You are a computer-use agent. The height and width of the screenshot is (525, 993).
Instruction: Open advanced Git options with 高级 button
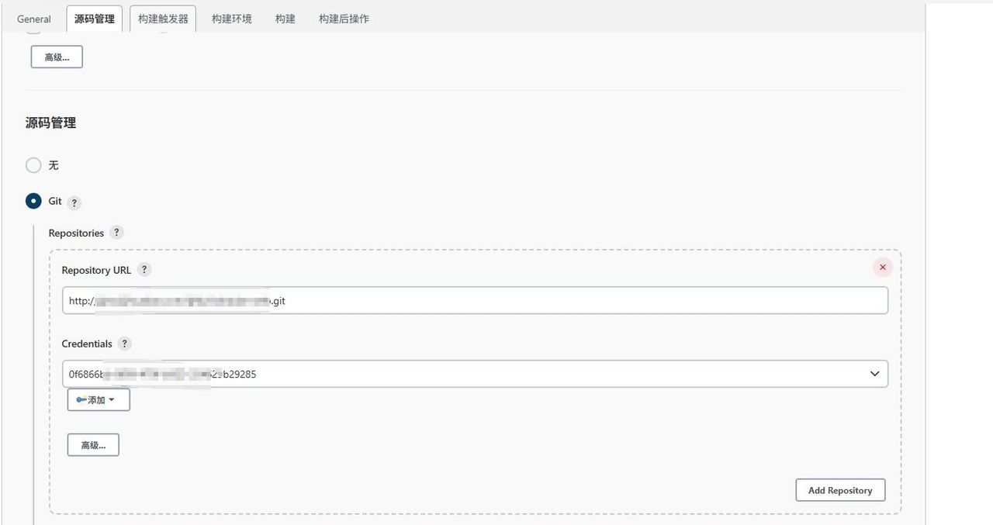(x=93, y=444)
